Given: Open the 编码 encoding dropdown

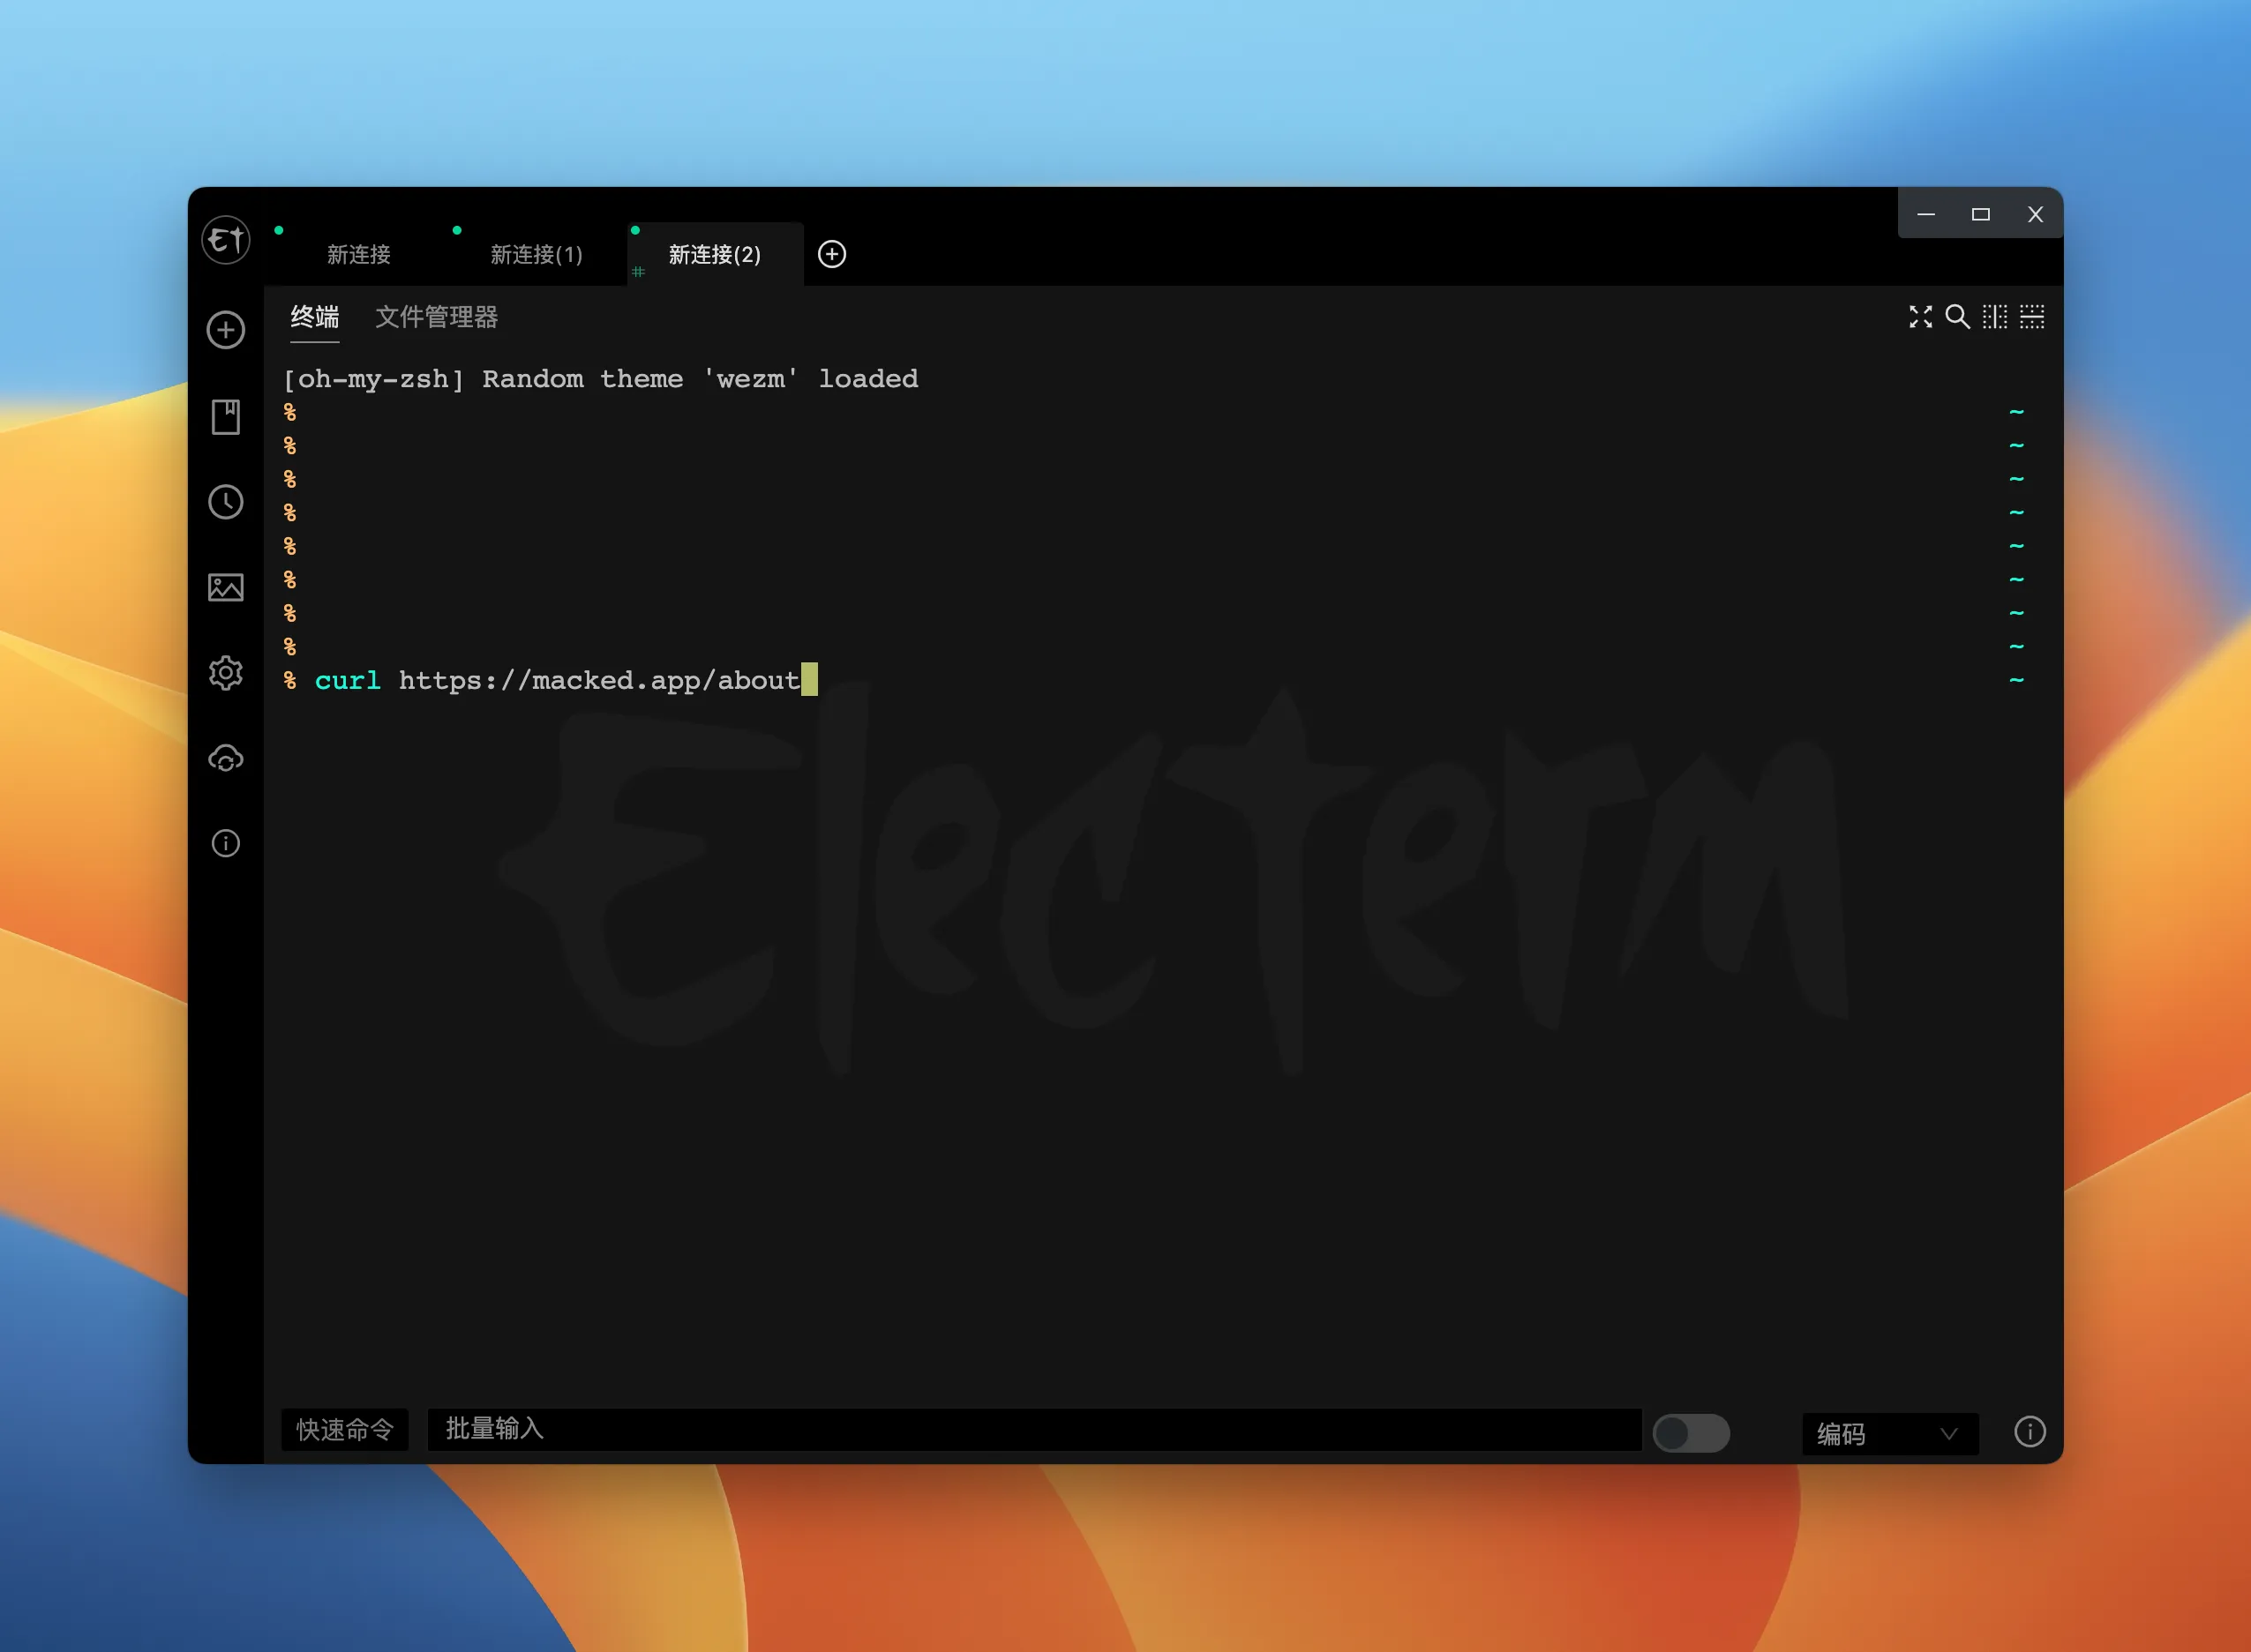Looking at the screenshot, I should tap(1889, 1434).
